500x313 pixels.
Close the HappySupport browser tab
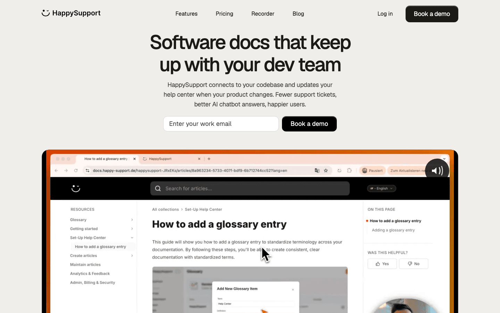click(199, 159)
